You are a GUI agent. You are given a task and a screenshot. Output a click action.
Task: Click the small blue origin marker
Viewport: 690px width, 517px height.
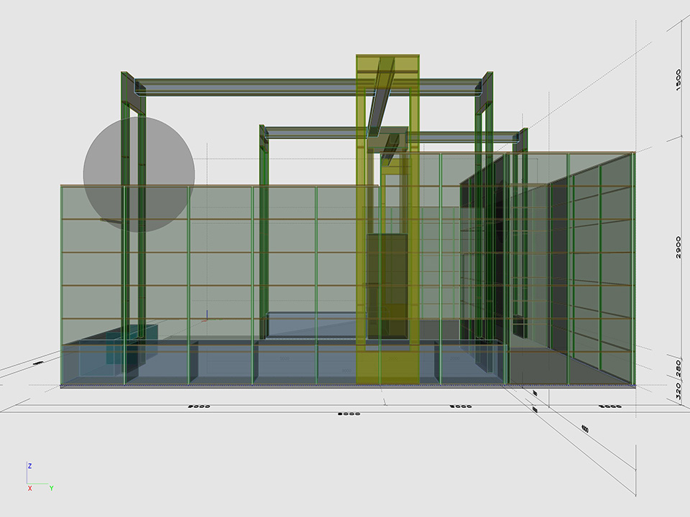coord(207,315)
